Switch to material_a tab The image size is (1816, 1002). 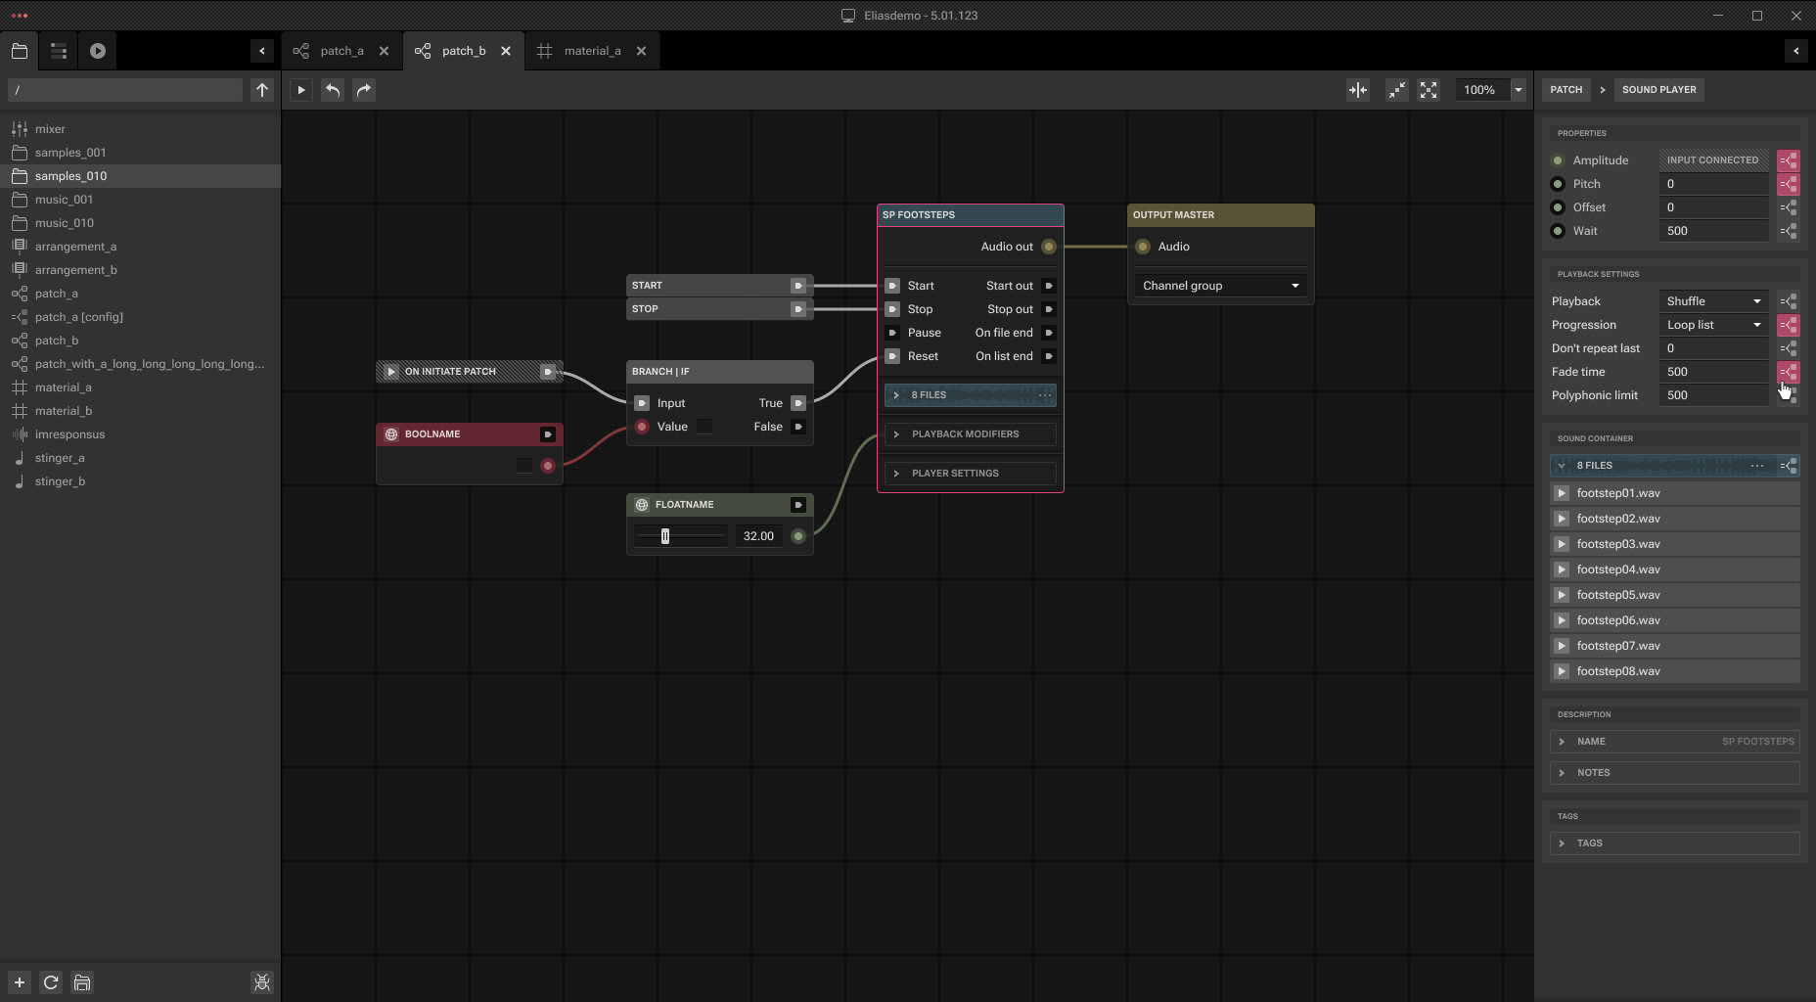(592, 51)
